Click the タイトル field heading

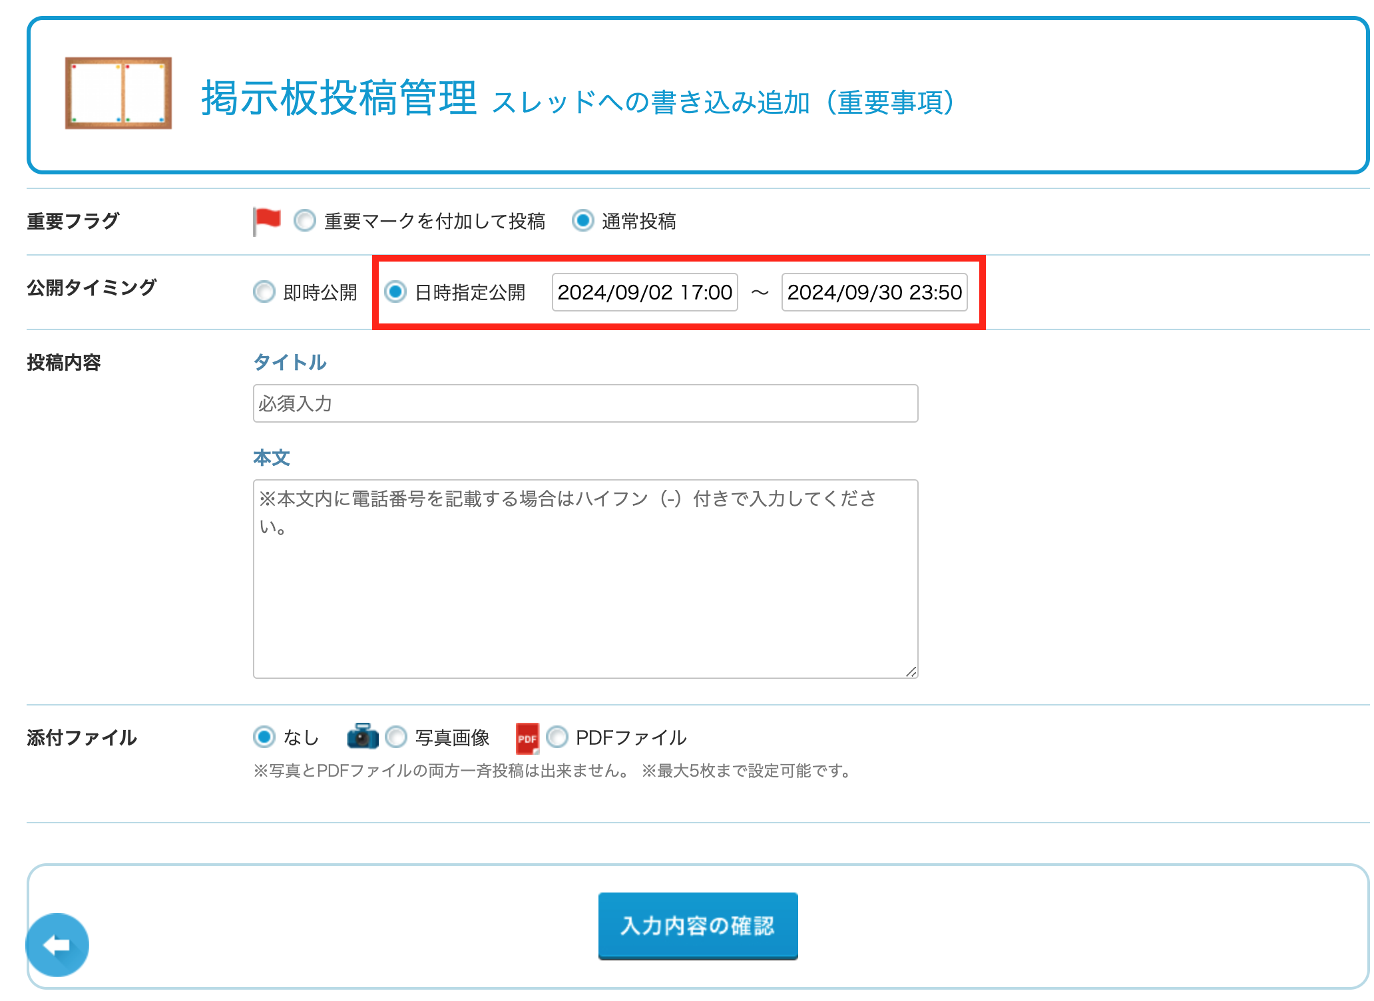tap(290, 363)
